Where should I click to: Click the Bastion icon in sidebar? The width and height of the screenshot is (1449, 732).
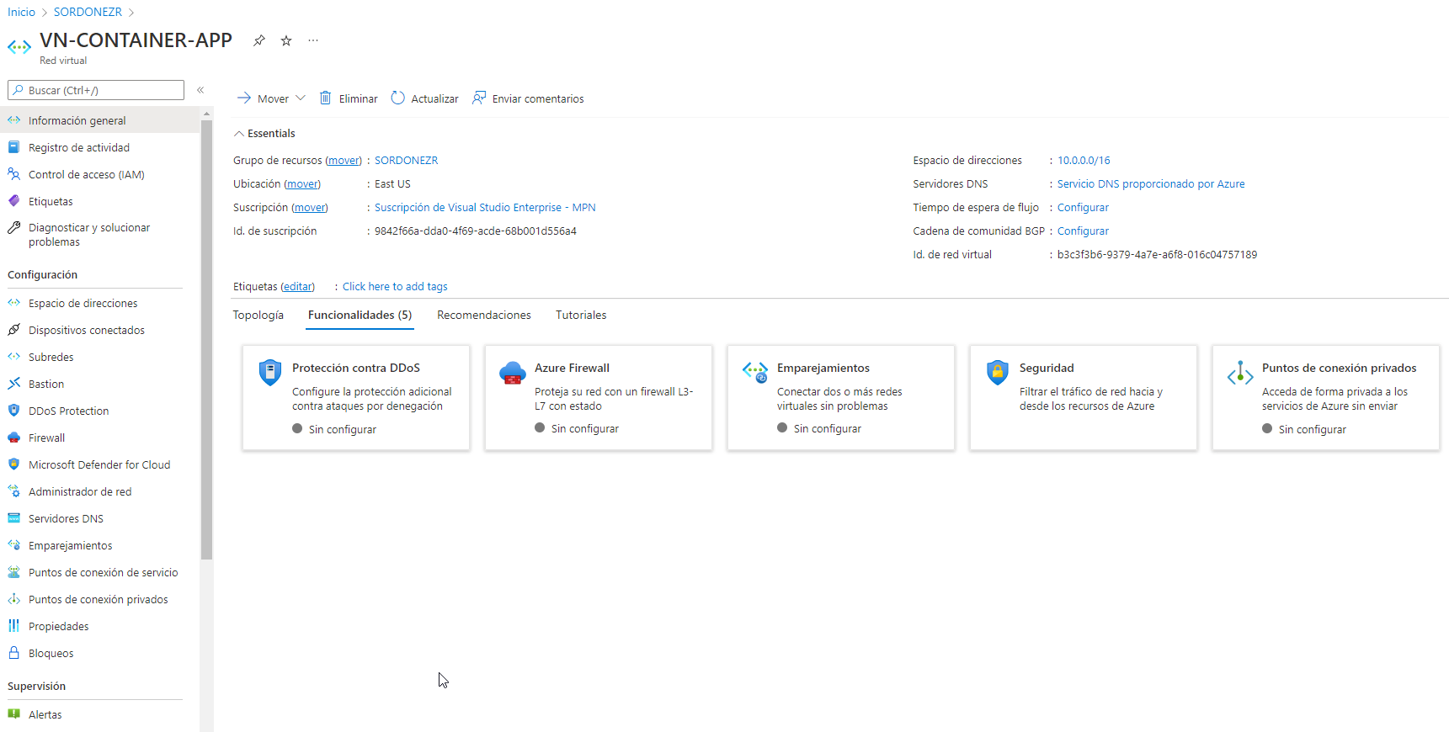13,384
